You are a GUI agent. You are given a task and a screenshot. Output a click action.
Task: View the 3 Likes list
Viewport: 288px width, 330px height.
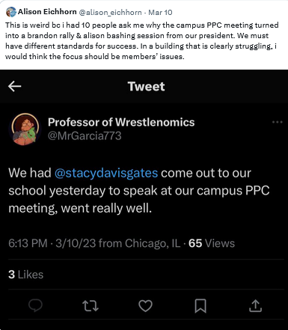(x=25, y=275)
